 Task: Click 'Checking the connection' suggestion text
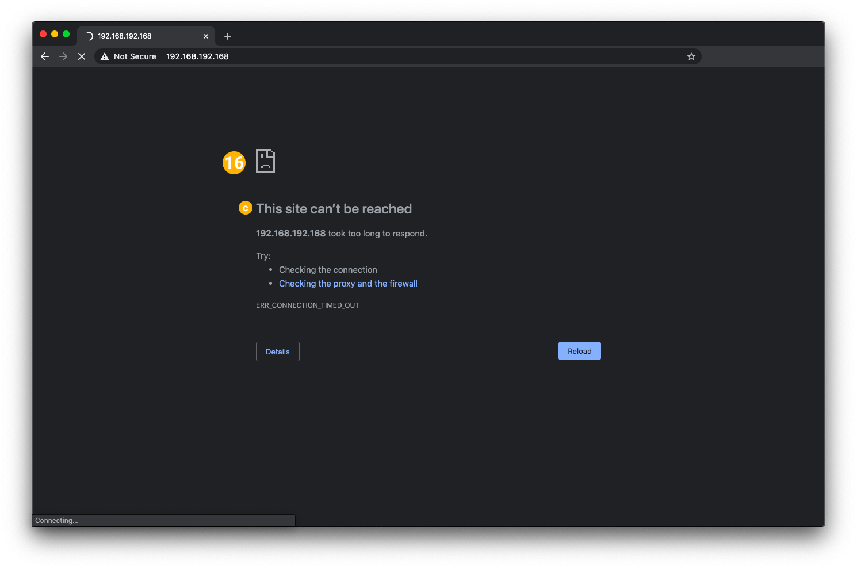tap(328, 270)
